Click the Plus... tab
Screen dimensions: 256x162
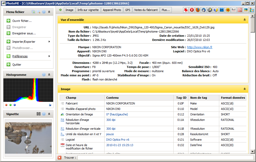tap(166, 10)
